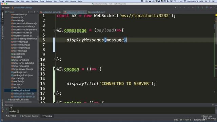Select package.json in the project tree

coord(19,72)
